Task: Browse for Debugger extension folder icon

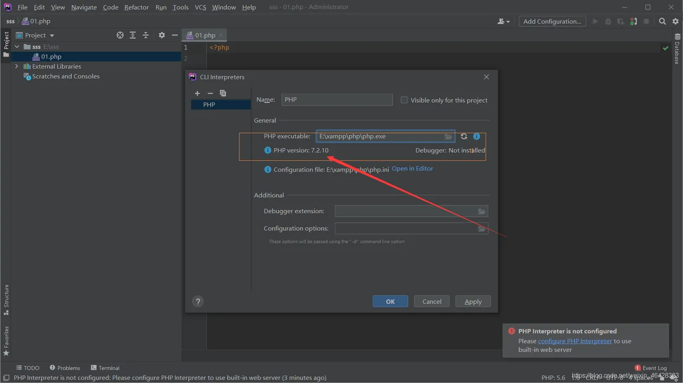Action: click(482, 211)
